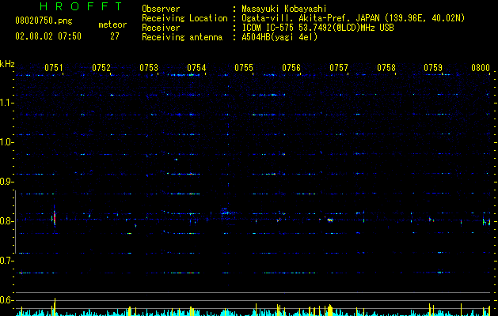
Task: Click the 0751 time marker
Action: tap(54, 68)
